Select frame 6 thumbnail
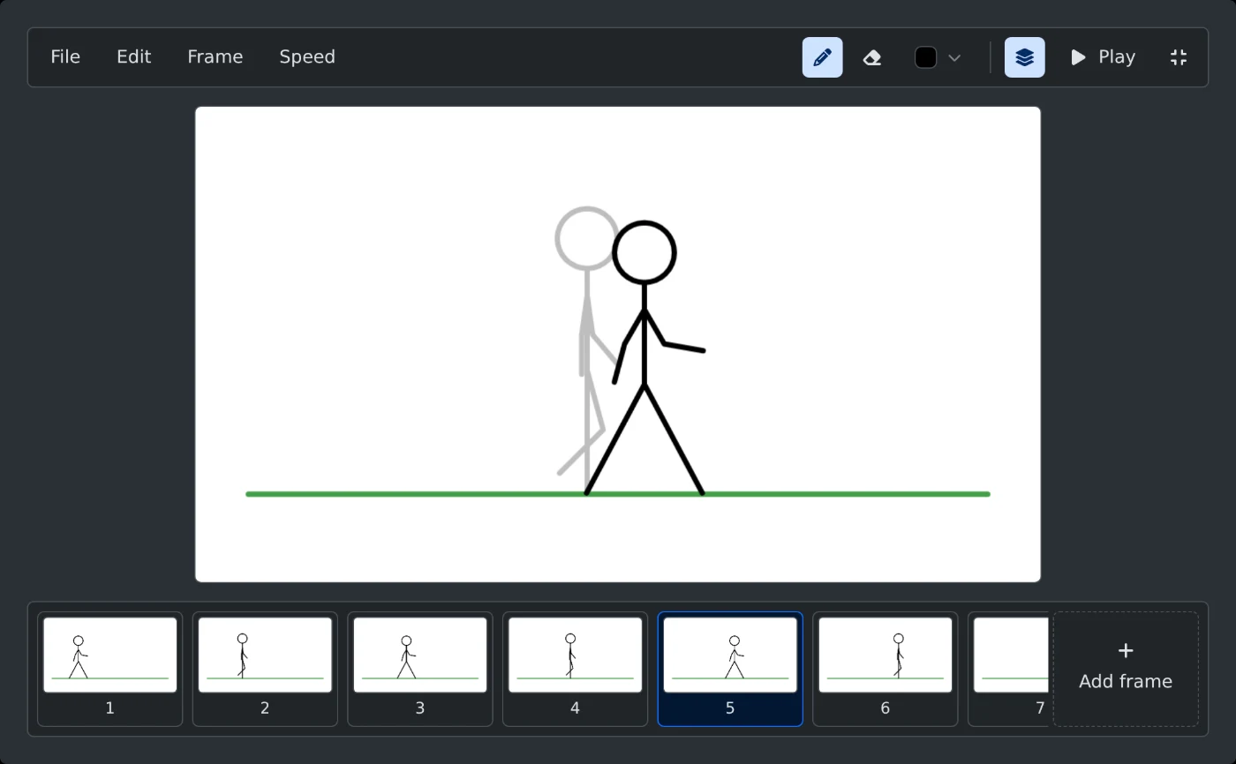This screenshot has width=1236, height=764. (x=886, y=669)
